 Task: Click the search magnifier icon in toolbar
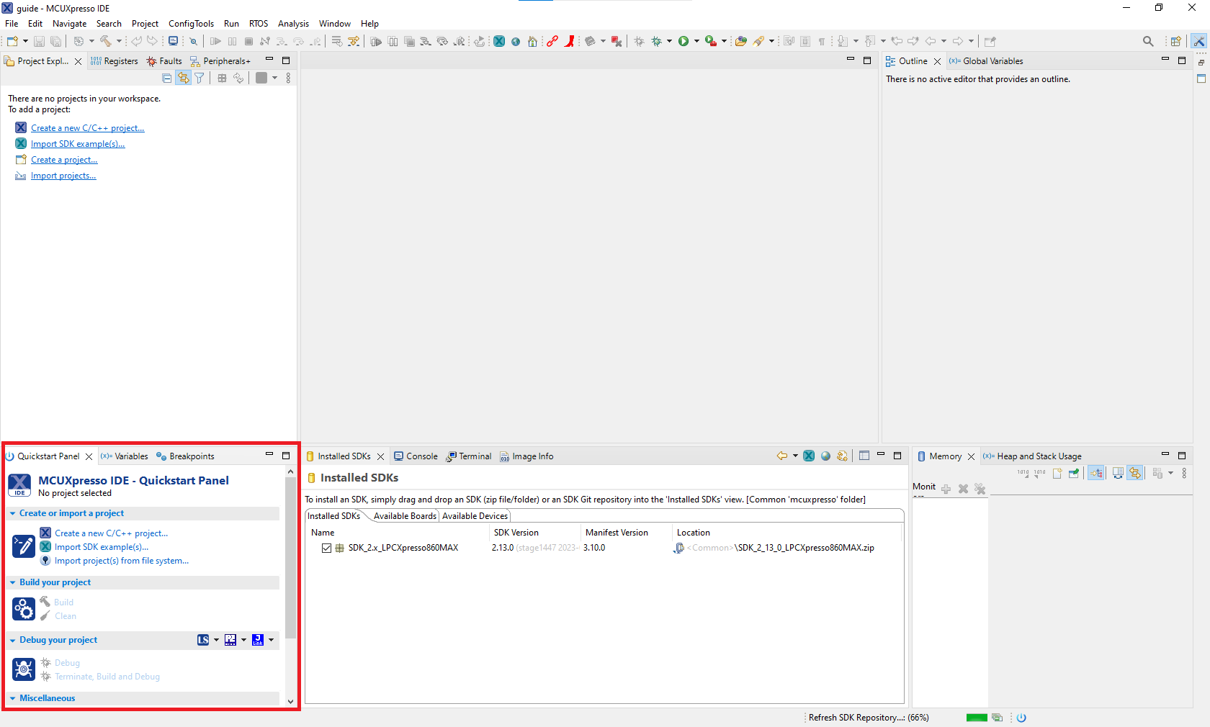[x=1148, y=42]
